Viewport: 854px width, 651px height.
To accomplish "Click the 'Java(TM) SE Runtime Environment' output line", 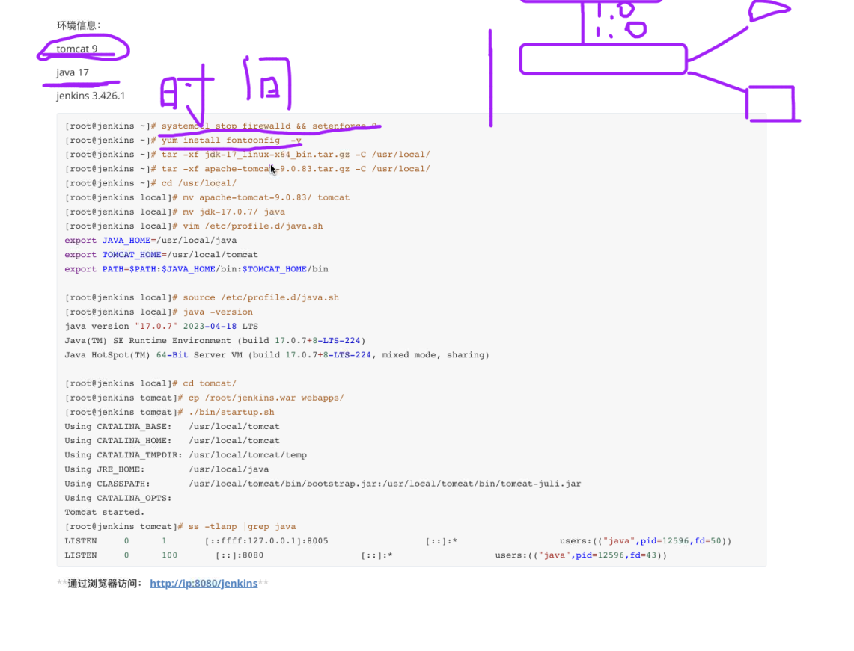I will click(215, 341).
